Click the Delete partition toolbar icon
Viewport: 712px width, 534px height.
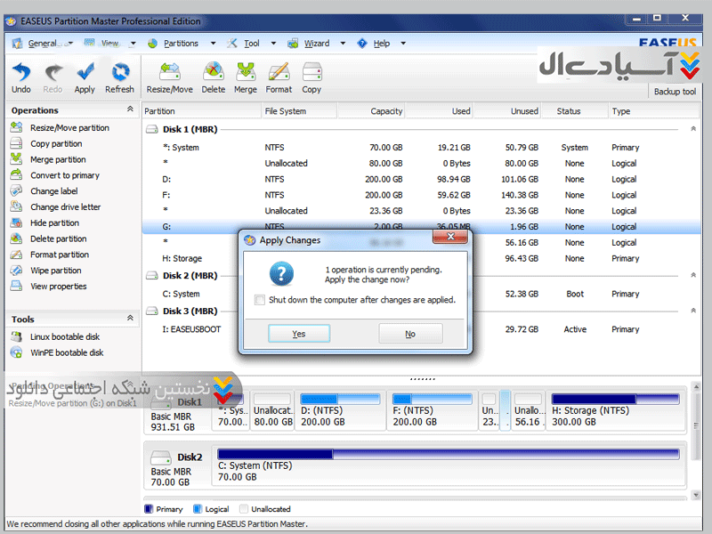(214, 73)
